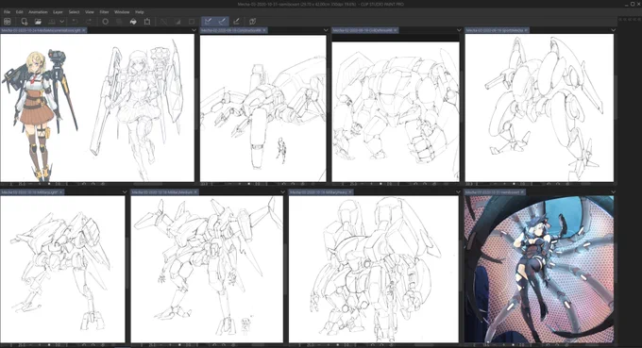The image size is (642, 348).
Task: Click the military heavy mecha sketch canvas
Action: 374,269
